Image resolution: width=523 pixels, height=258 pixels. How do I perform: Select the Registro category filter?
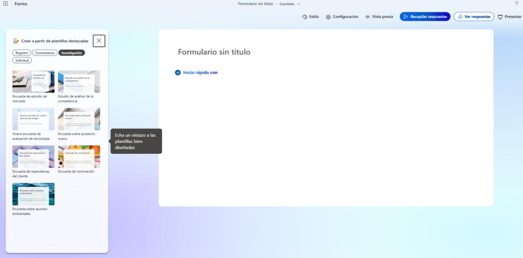click(x=21, y=52)
